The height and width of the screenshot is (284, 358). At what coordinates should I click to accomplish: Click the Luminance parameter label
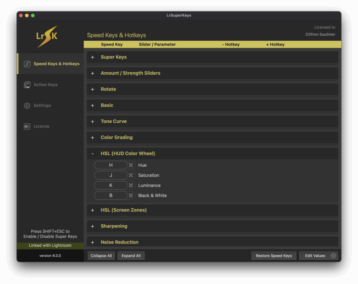[x=149, y=185]
